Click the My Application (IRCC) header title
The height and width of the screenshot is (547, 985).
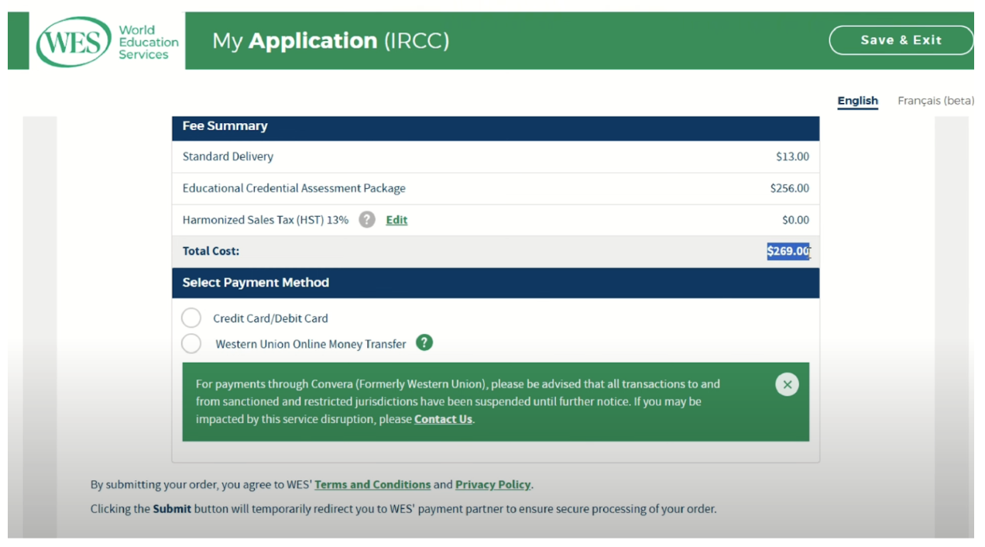(x=331, y=40)
